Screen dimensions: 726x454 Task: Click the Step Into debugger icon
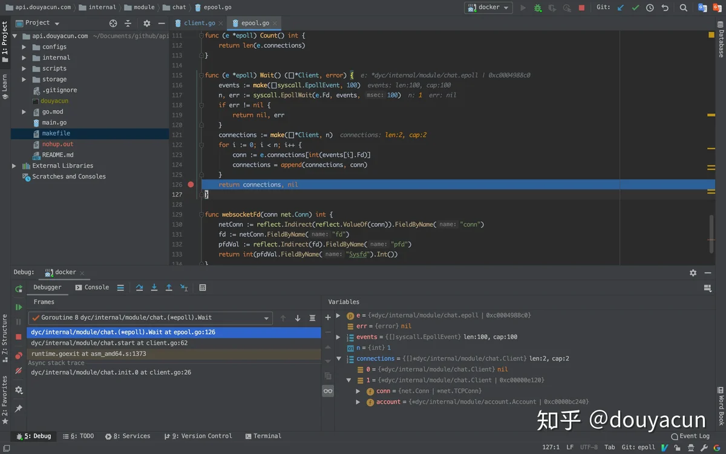pyautogui.click(x=154, y=288)
